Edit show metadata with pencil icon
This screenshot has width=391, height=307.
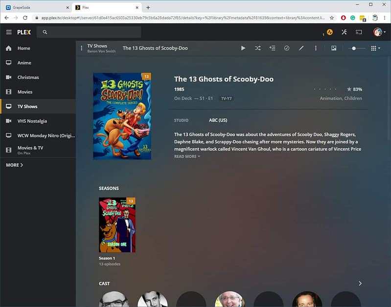[301, 48]
